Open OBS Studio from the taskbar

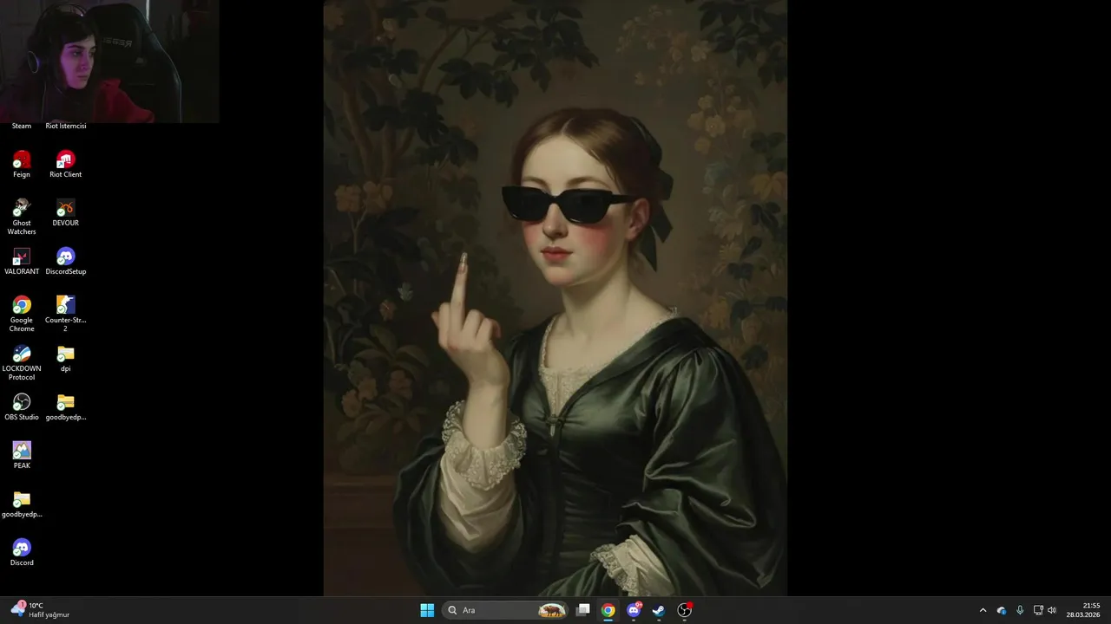(x=685, y=610)
